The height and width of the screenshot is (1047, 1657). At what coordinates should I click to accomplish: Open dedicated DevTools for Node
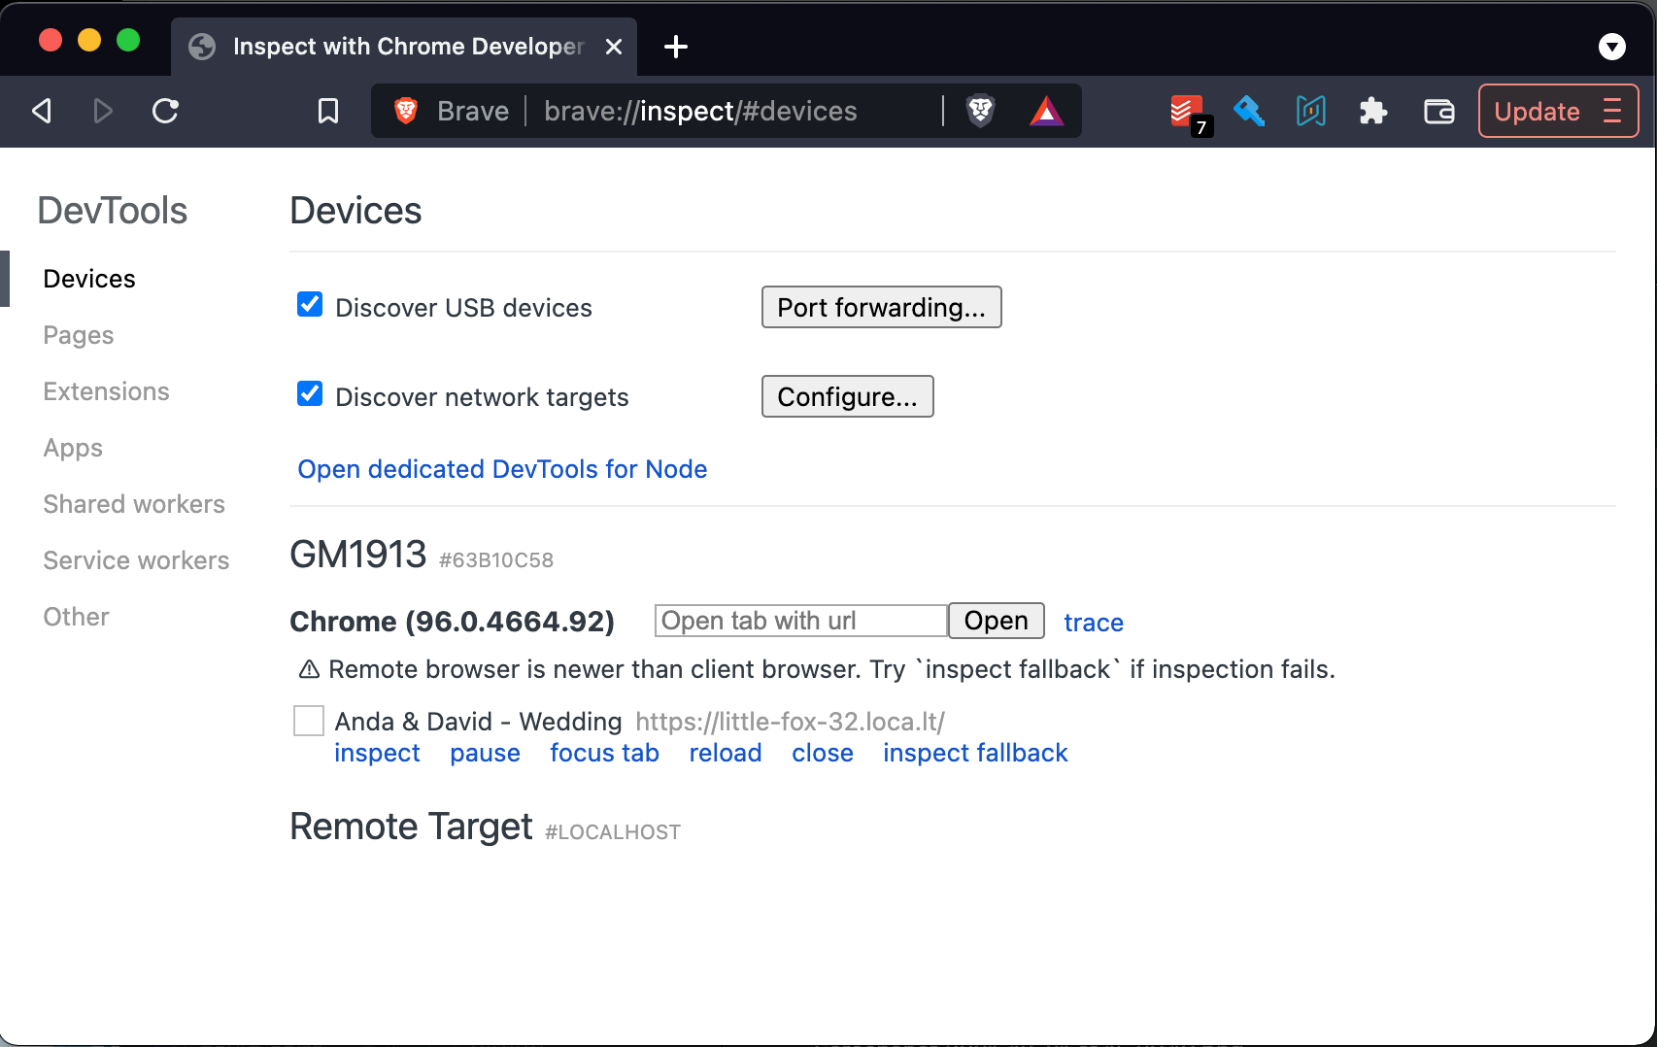(x=502, y=469)
